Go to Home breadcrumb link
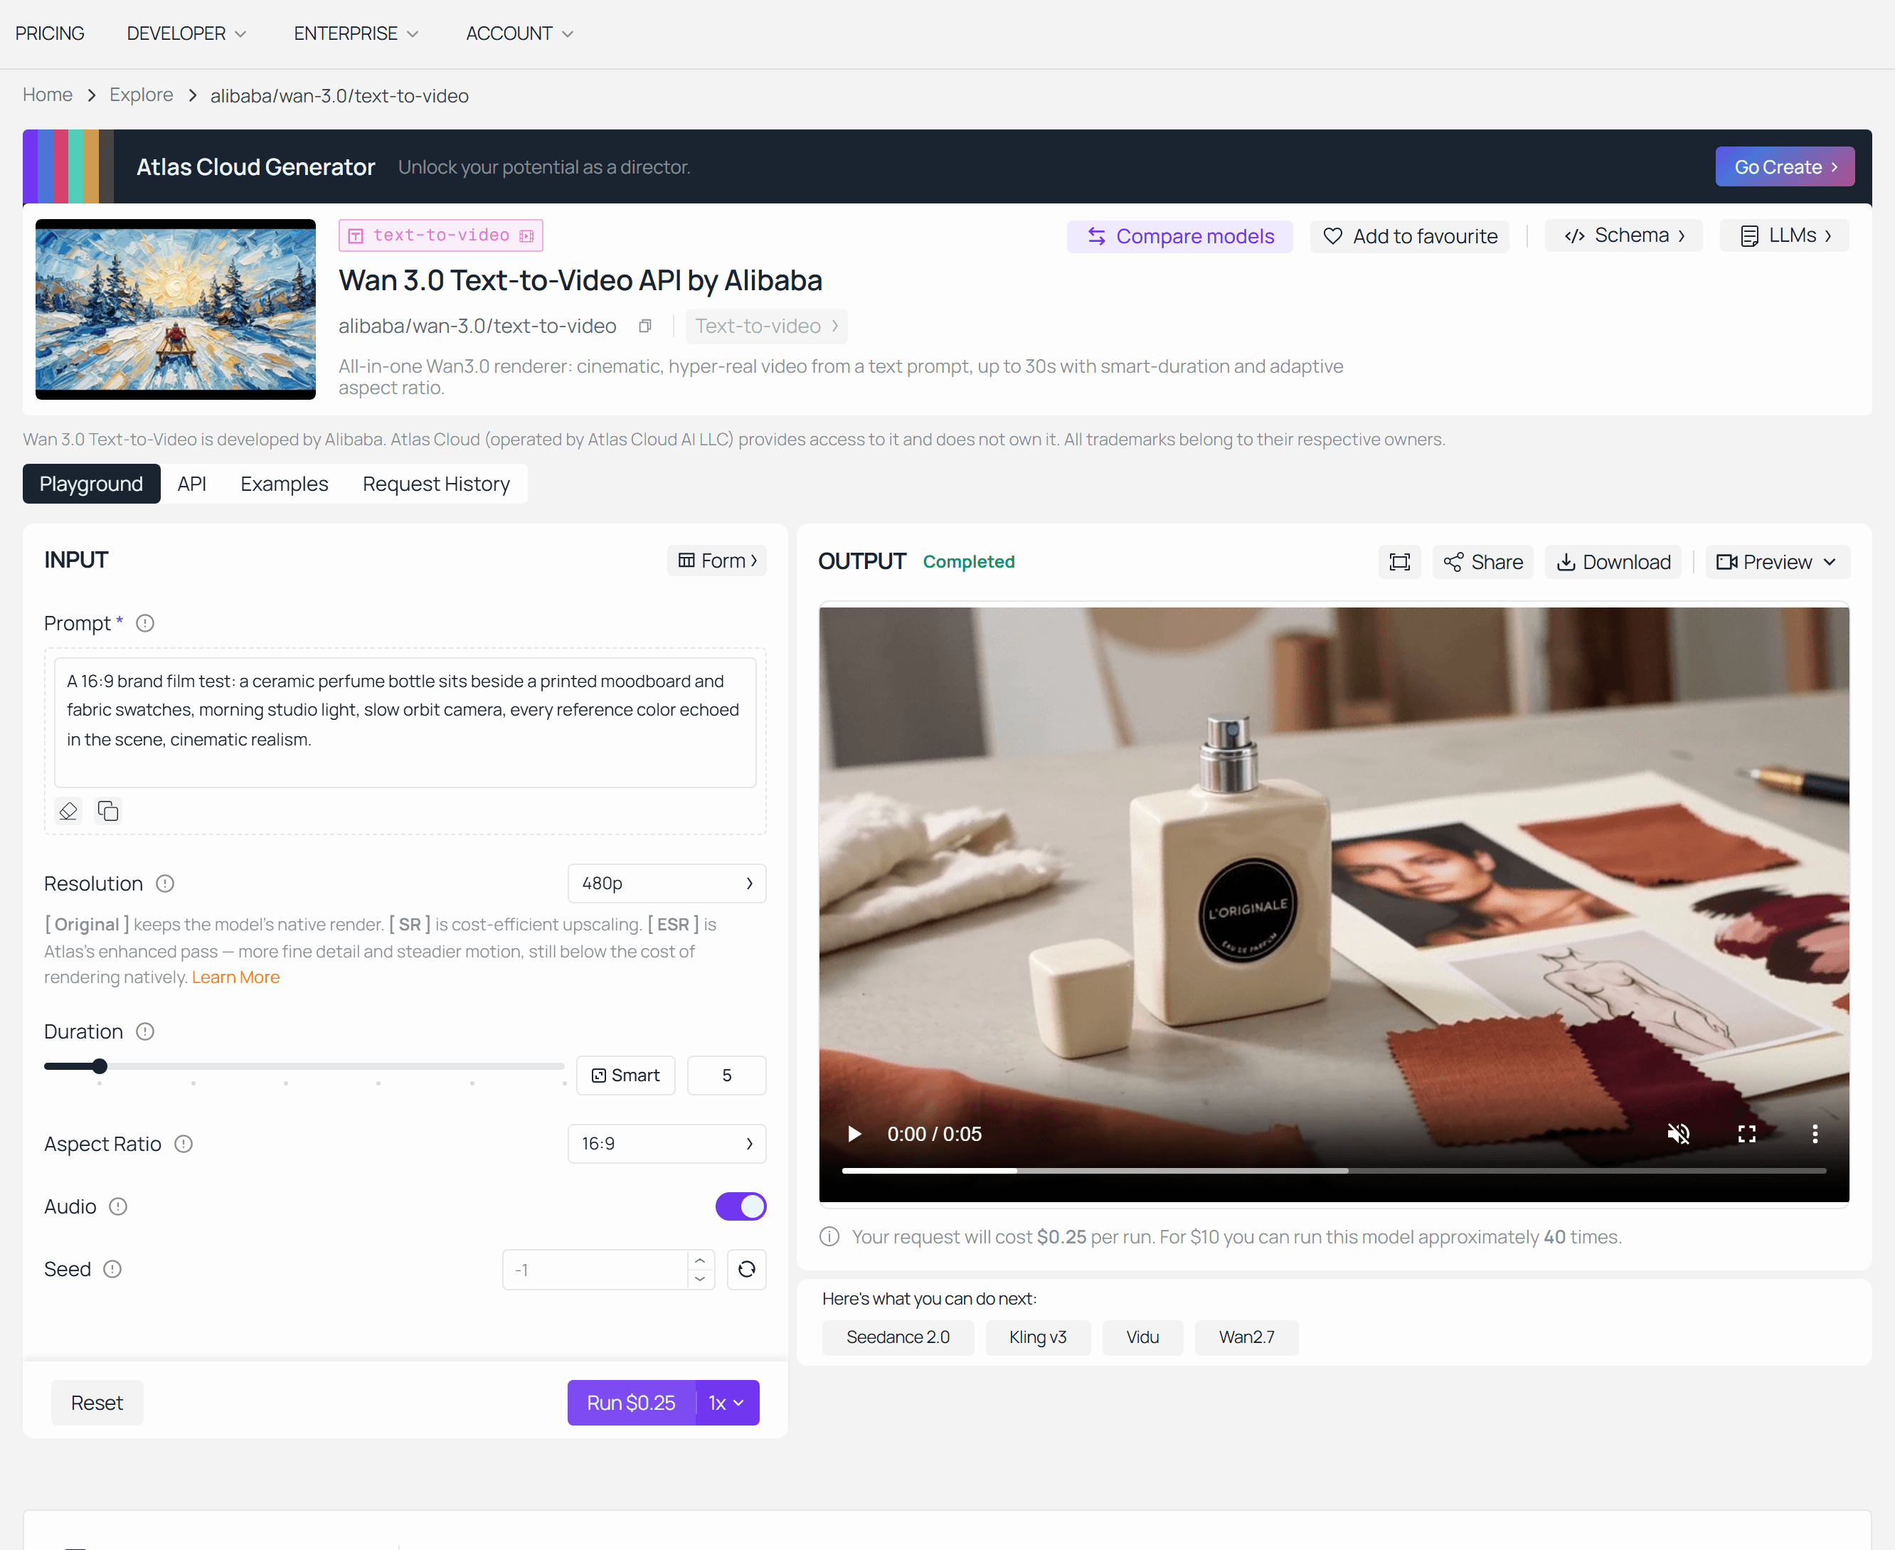 click(48, 95)
